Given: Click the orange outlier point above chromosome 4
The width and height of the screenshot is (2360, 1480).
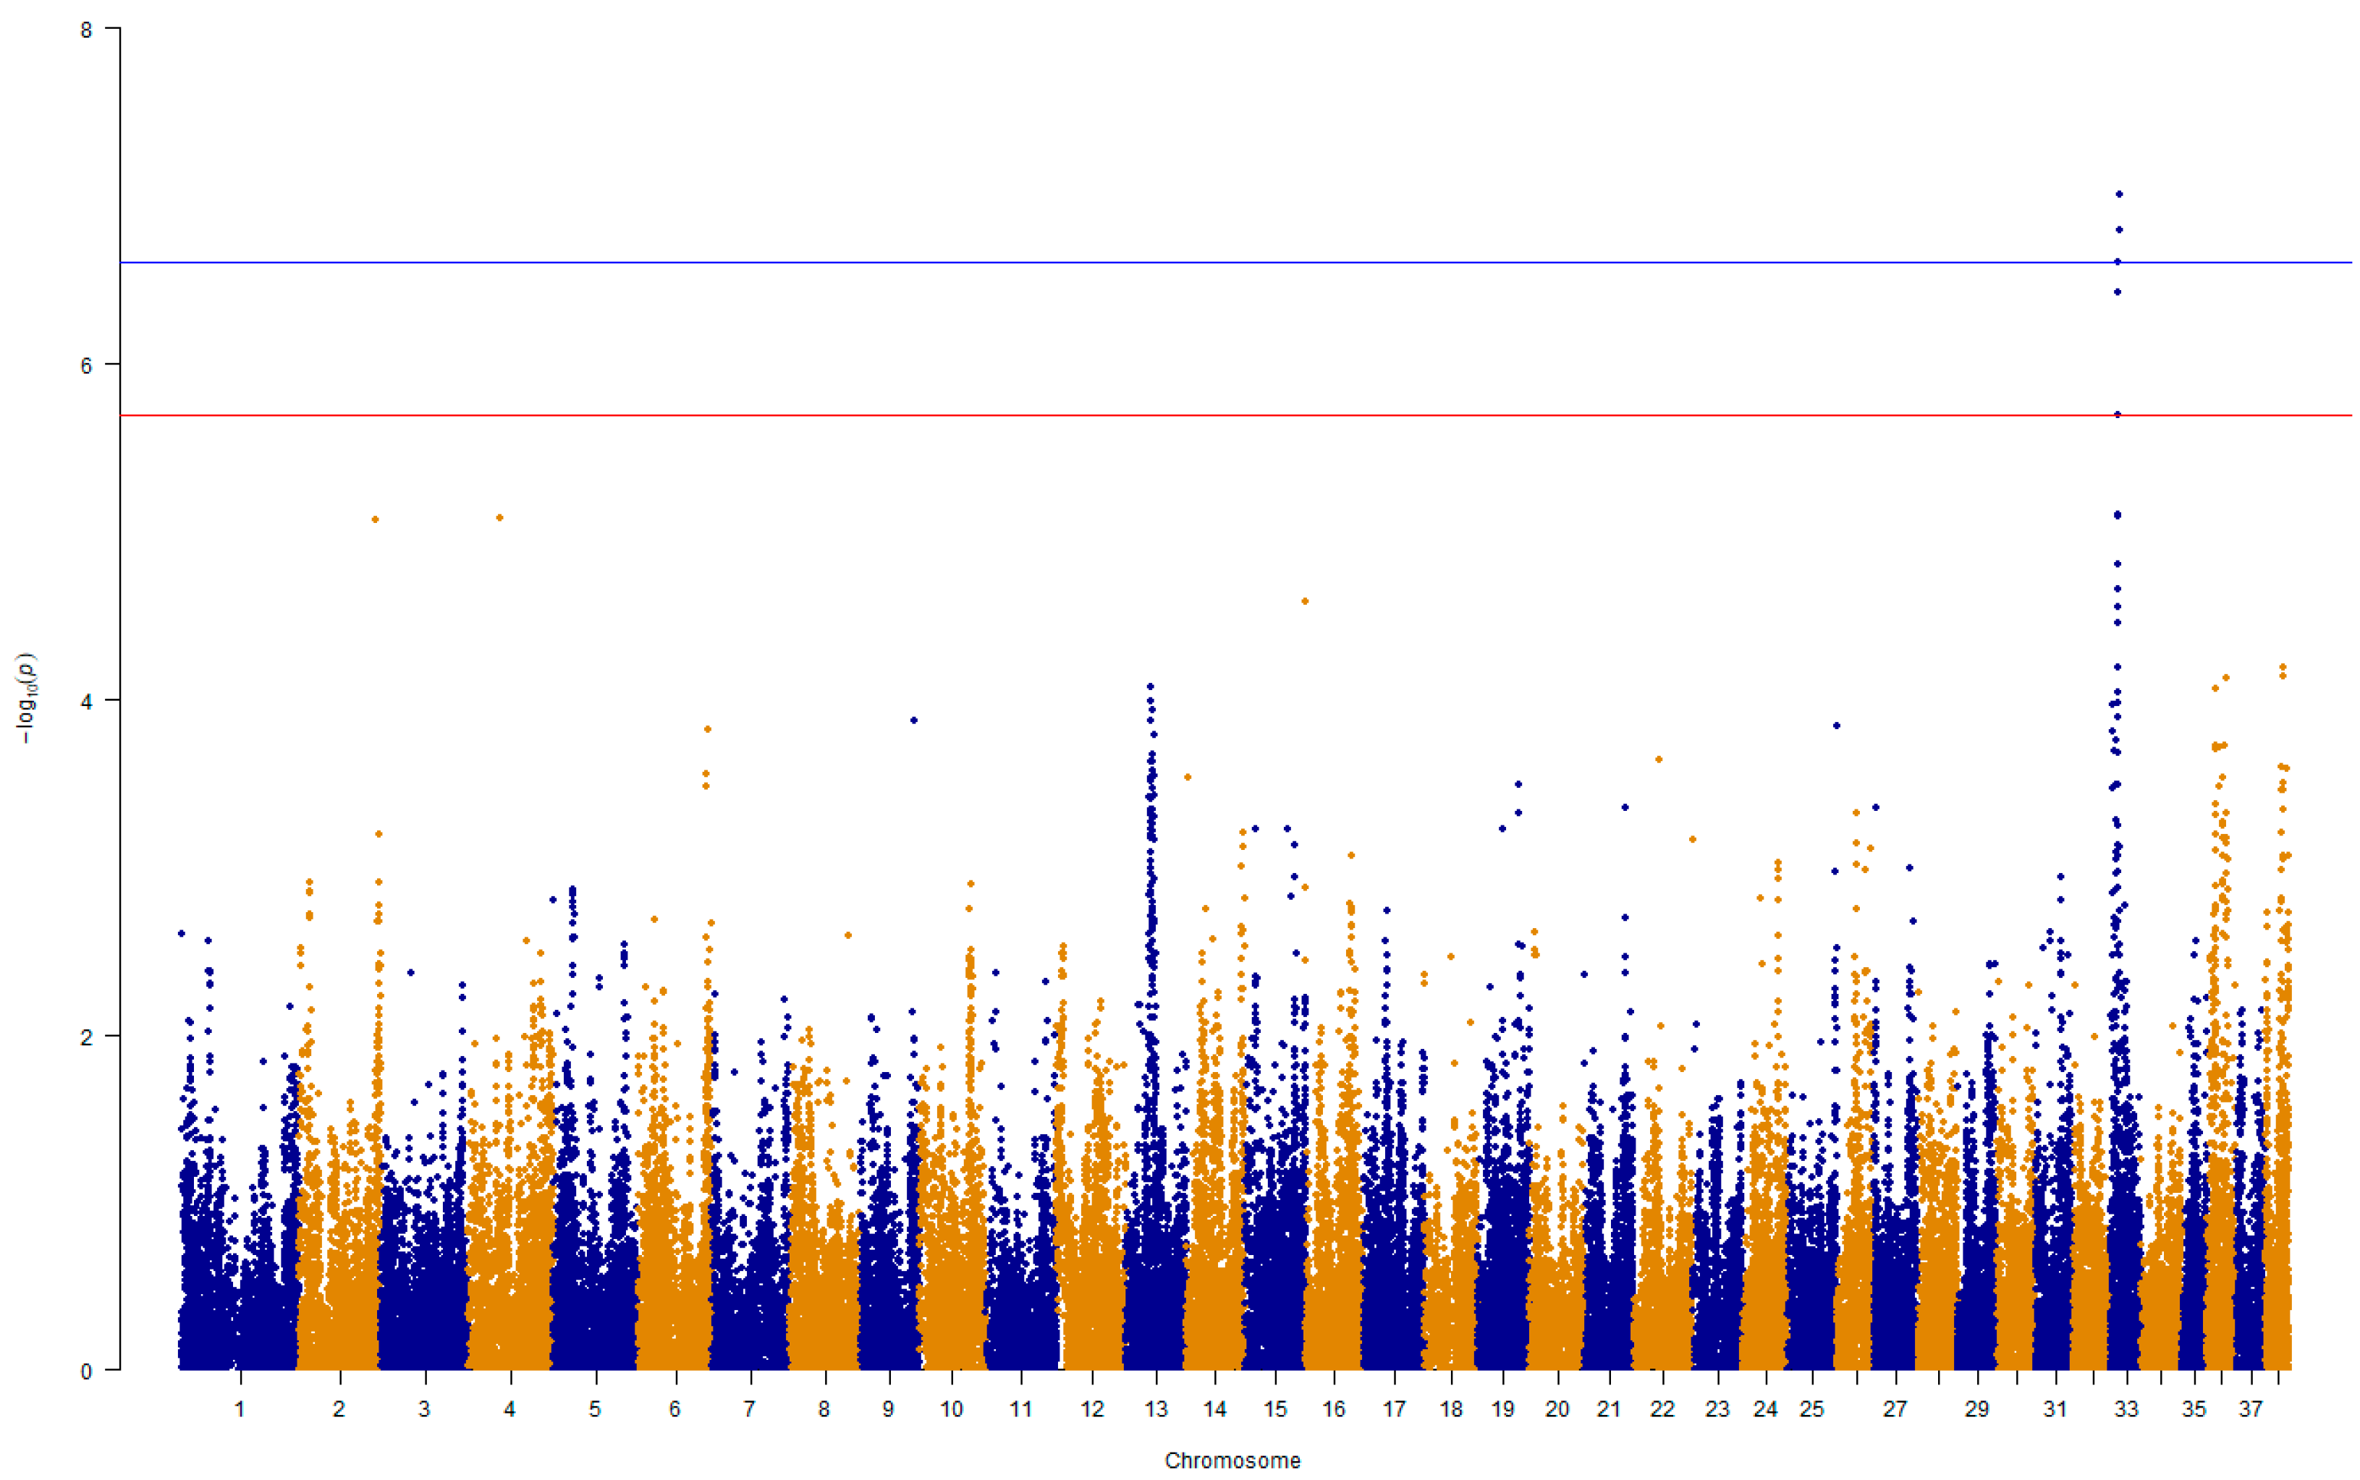Looking at the screenshot, I should [499, 516].
